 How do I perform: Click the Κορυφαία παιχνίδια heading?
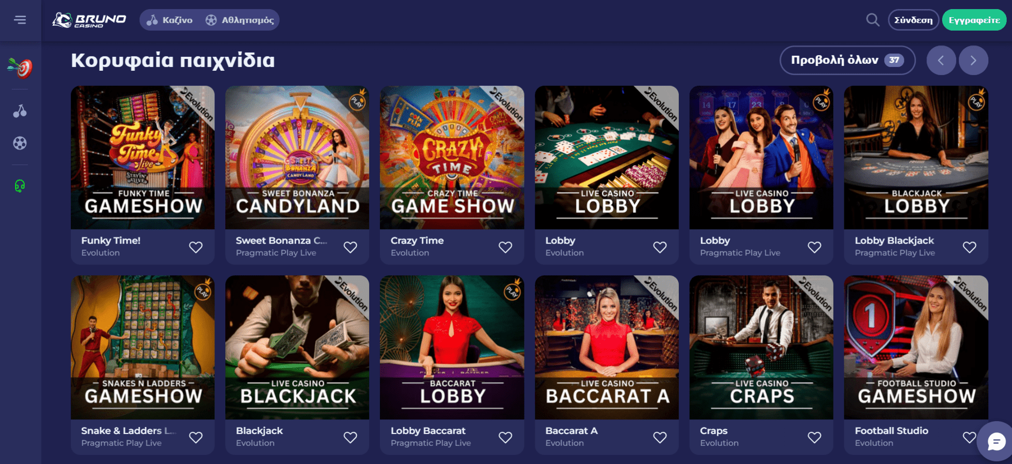pos(173,60)
